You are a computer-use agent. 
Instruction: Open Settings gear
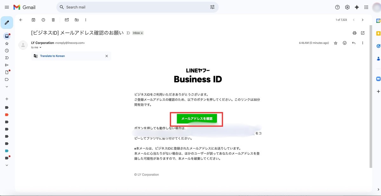click(x=347, y=7)
